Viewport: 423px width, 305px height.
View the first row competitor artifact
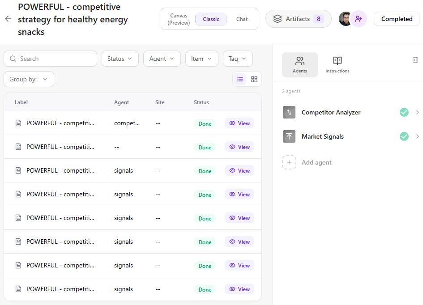pyautogui.click(x=239, y=123)
